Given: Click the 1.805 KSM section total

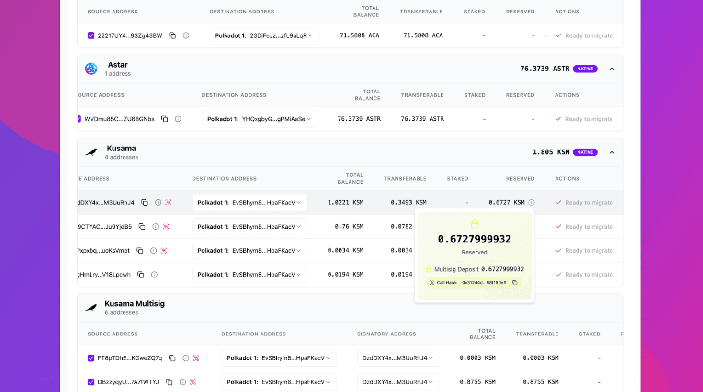Looking at the screenshot, I should [x=551, y=152].
